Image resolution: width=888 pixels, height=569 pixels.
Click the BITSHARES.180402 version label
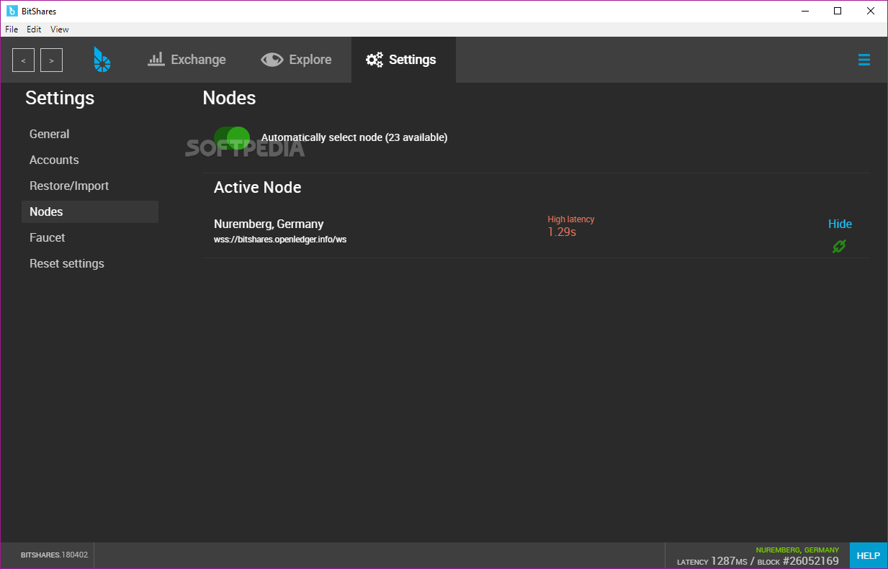[54, 555]
